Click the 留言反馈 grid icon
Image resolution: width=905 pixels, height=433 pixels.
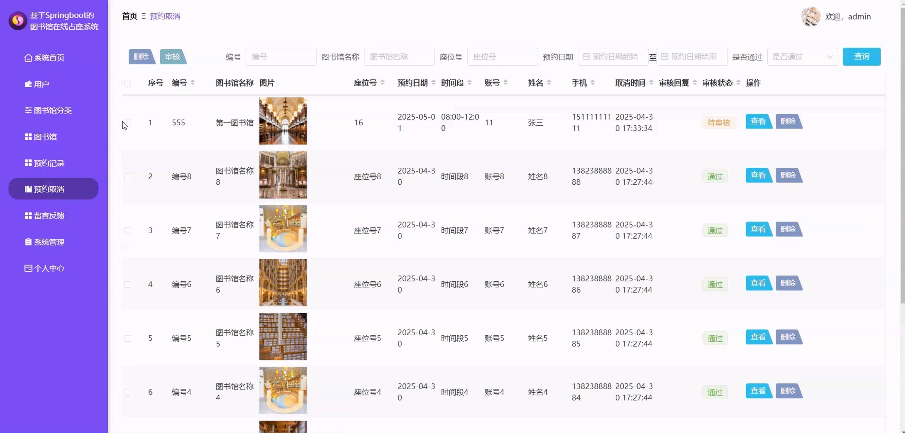pyautogui.click(x=28, y=216)
